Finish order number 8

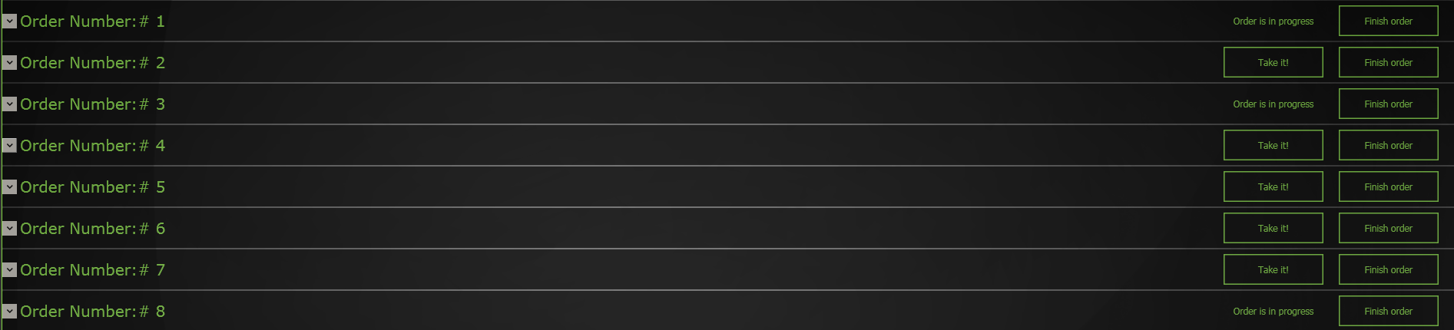pyautogui.click(x=1389, y=311)
